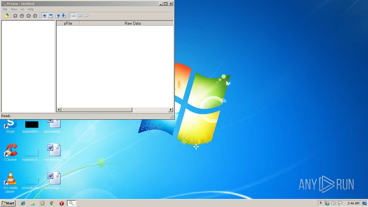
Task: Open the File menu
Action: [x=5, y=9]
